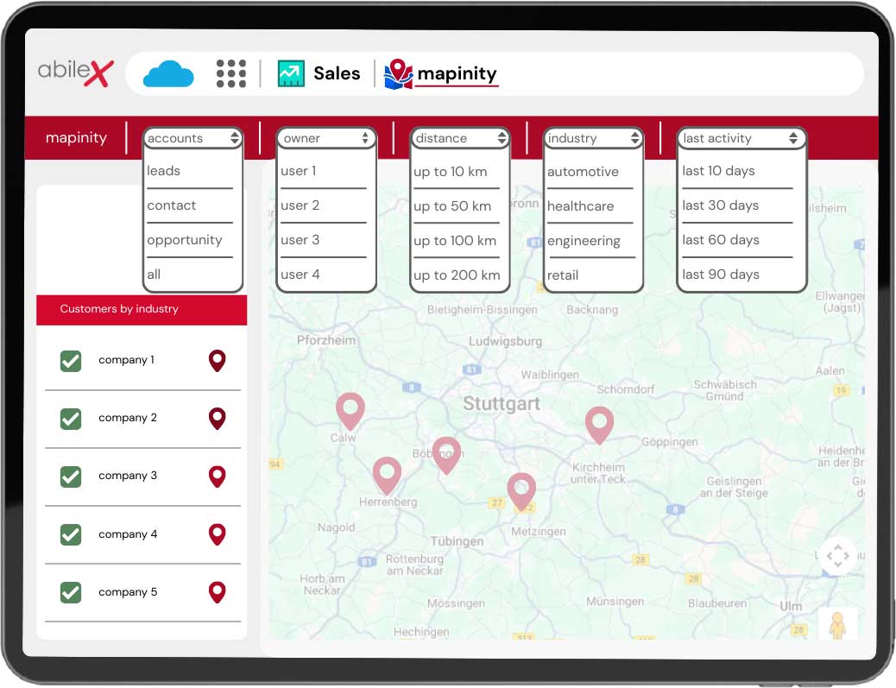The image size is (896, 688).
Task: Click the map marker near Calw
Action: tap(350, 410)
